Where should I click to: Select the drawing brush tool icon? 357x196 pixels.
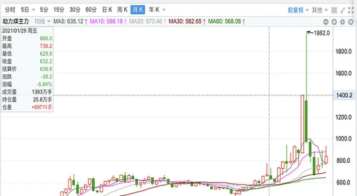343,10
